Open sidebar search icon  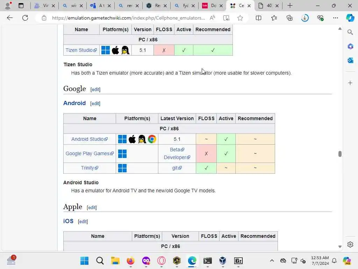(350, 32)
